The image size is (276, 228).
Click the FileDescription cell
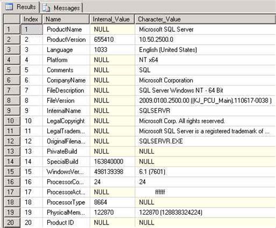[66, 90]
